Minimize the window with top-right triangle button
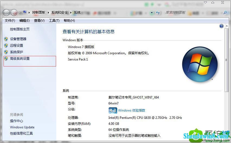 click(x=205, y=2)
